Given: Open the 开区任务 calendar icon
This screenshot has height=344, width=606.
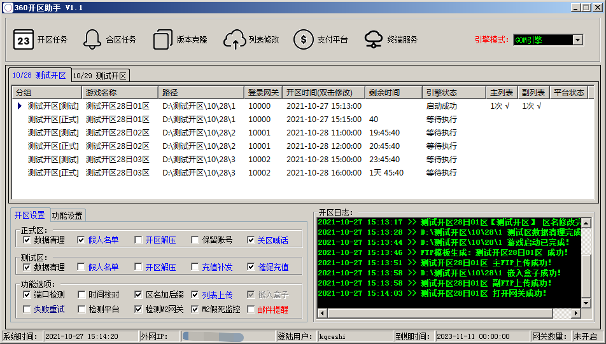Looking at the screenshot, I should pos(23,39).
